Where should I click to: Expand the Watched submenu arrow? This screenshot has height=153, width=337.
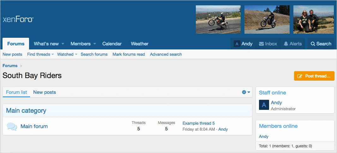[x=76, y=54]
